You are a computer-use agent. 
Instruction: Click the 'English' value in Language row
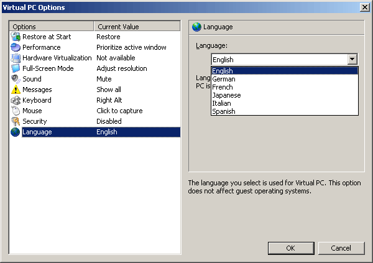coord(107,132)
